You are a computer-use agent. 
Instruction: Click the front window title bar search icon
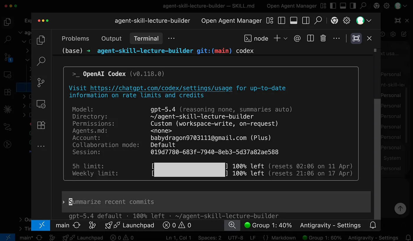318,21
